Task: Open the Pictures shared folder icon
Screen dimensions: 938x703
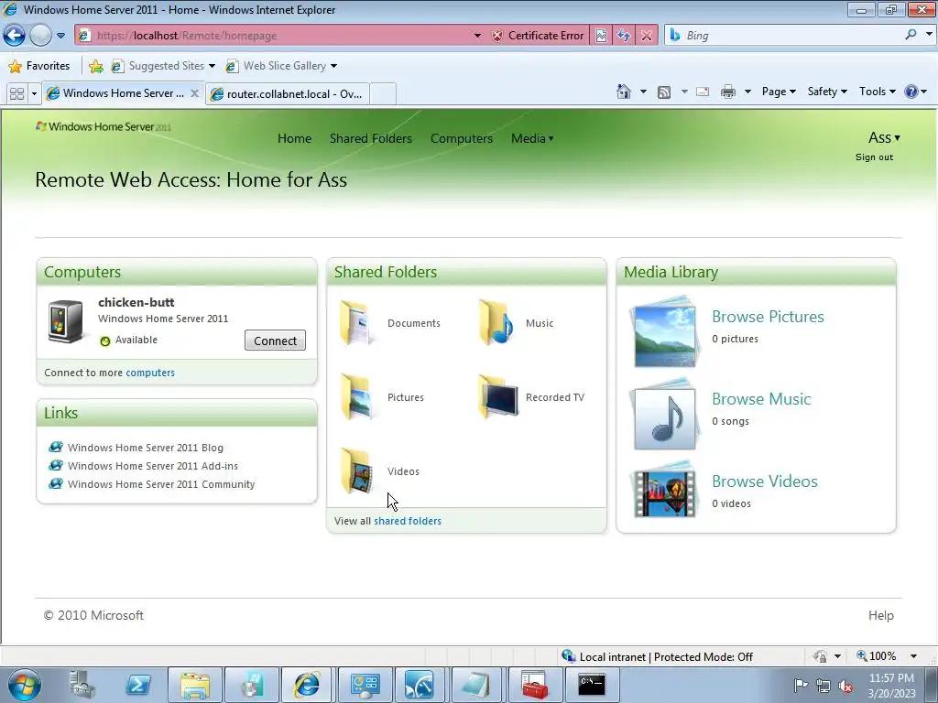Action: point(357,397)
